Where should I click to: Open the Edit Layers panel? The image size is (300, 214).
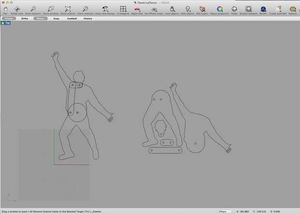(202, 9)
